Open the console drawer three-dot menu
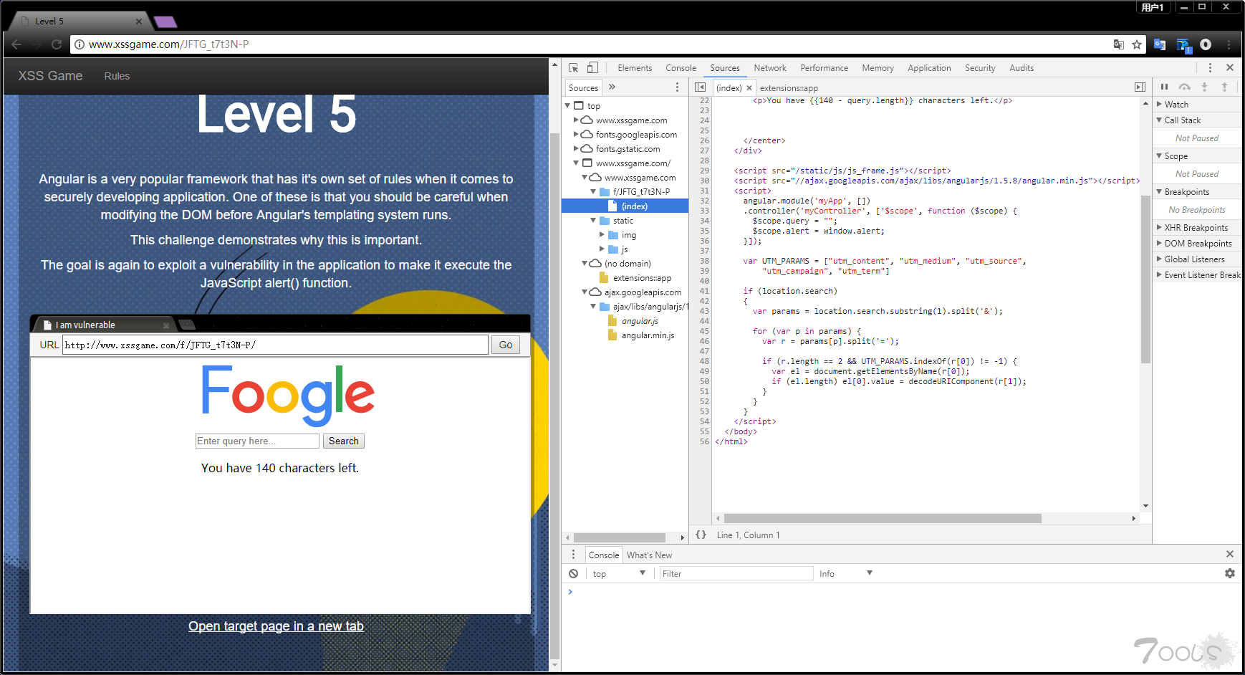Viewport: 1245px width, 675px height. pyautogui.click(x=572, y=555)
